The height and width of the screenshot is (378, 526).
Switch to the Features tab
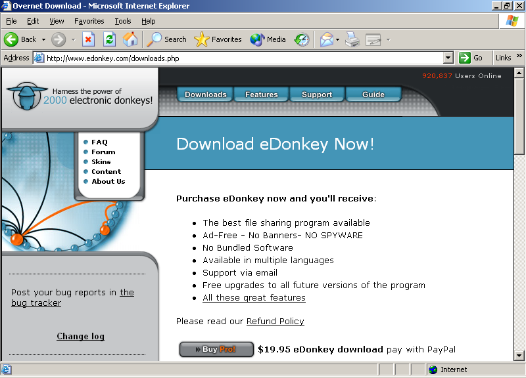[x=261, y=94]
